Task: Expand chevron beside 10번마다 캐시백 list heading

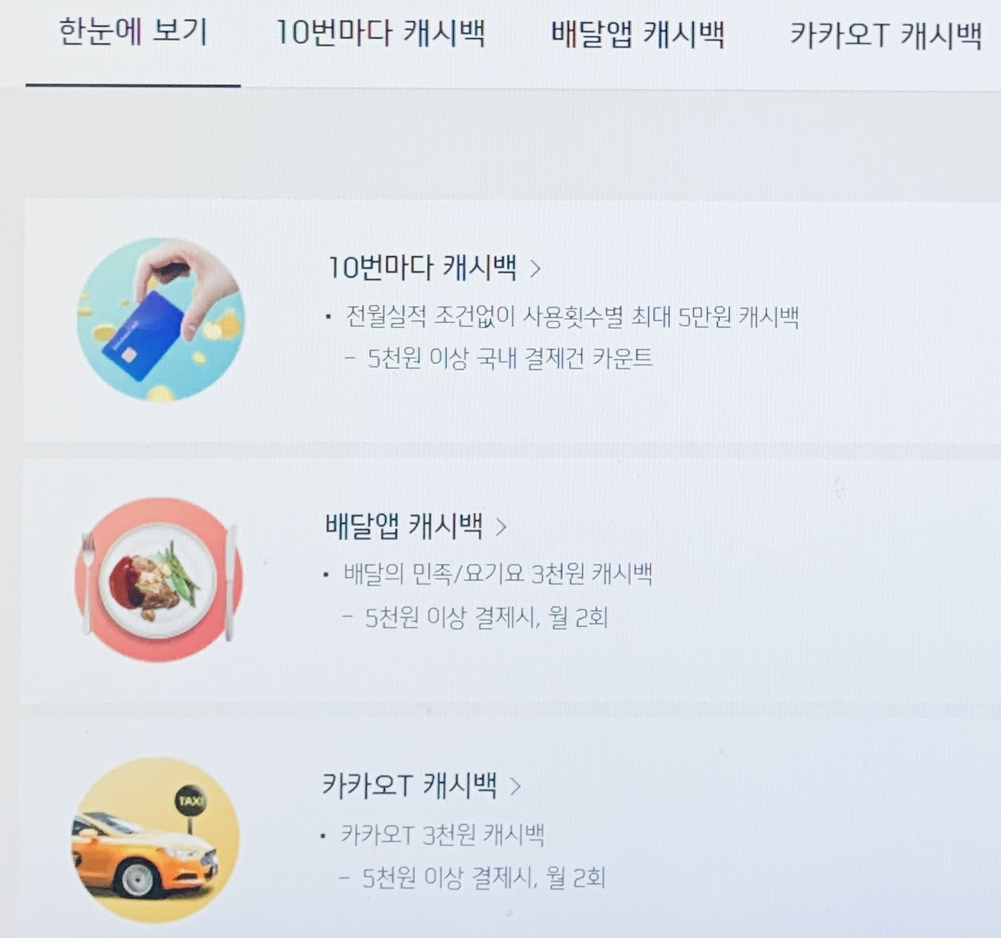Action: pos(535,269)
